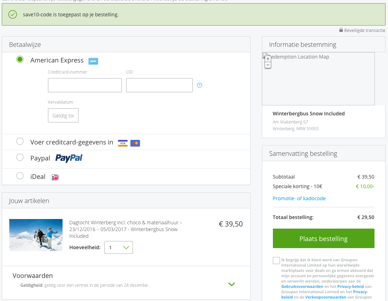388x301 pixels.
Task: Click the Speciale korting - 10€ label
Action: [x=297, y=187]
